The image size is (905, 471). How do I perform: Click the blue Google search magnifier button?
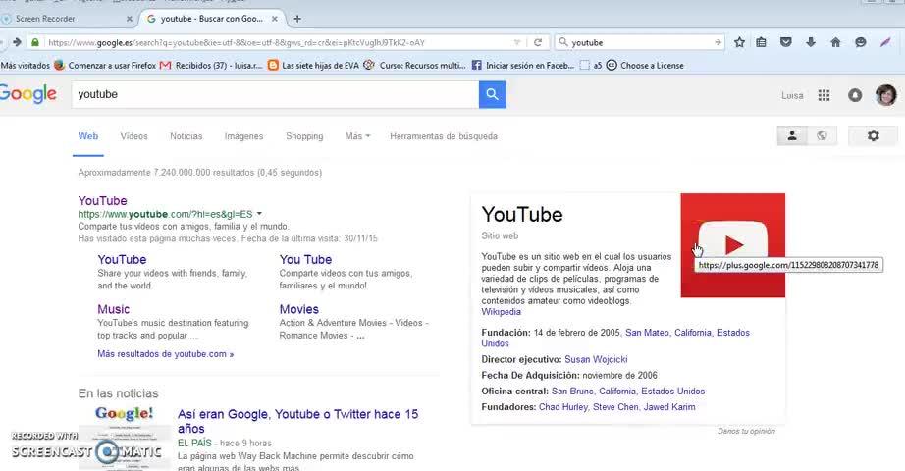click(493, 94)
